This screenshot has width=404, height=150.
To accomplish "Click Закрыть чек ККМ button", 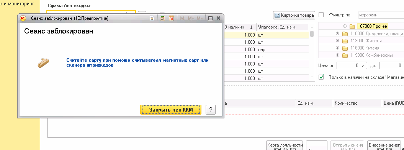I will (x=171, y=110).
